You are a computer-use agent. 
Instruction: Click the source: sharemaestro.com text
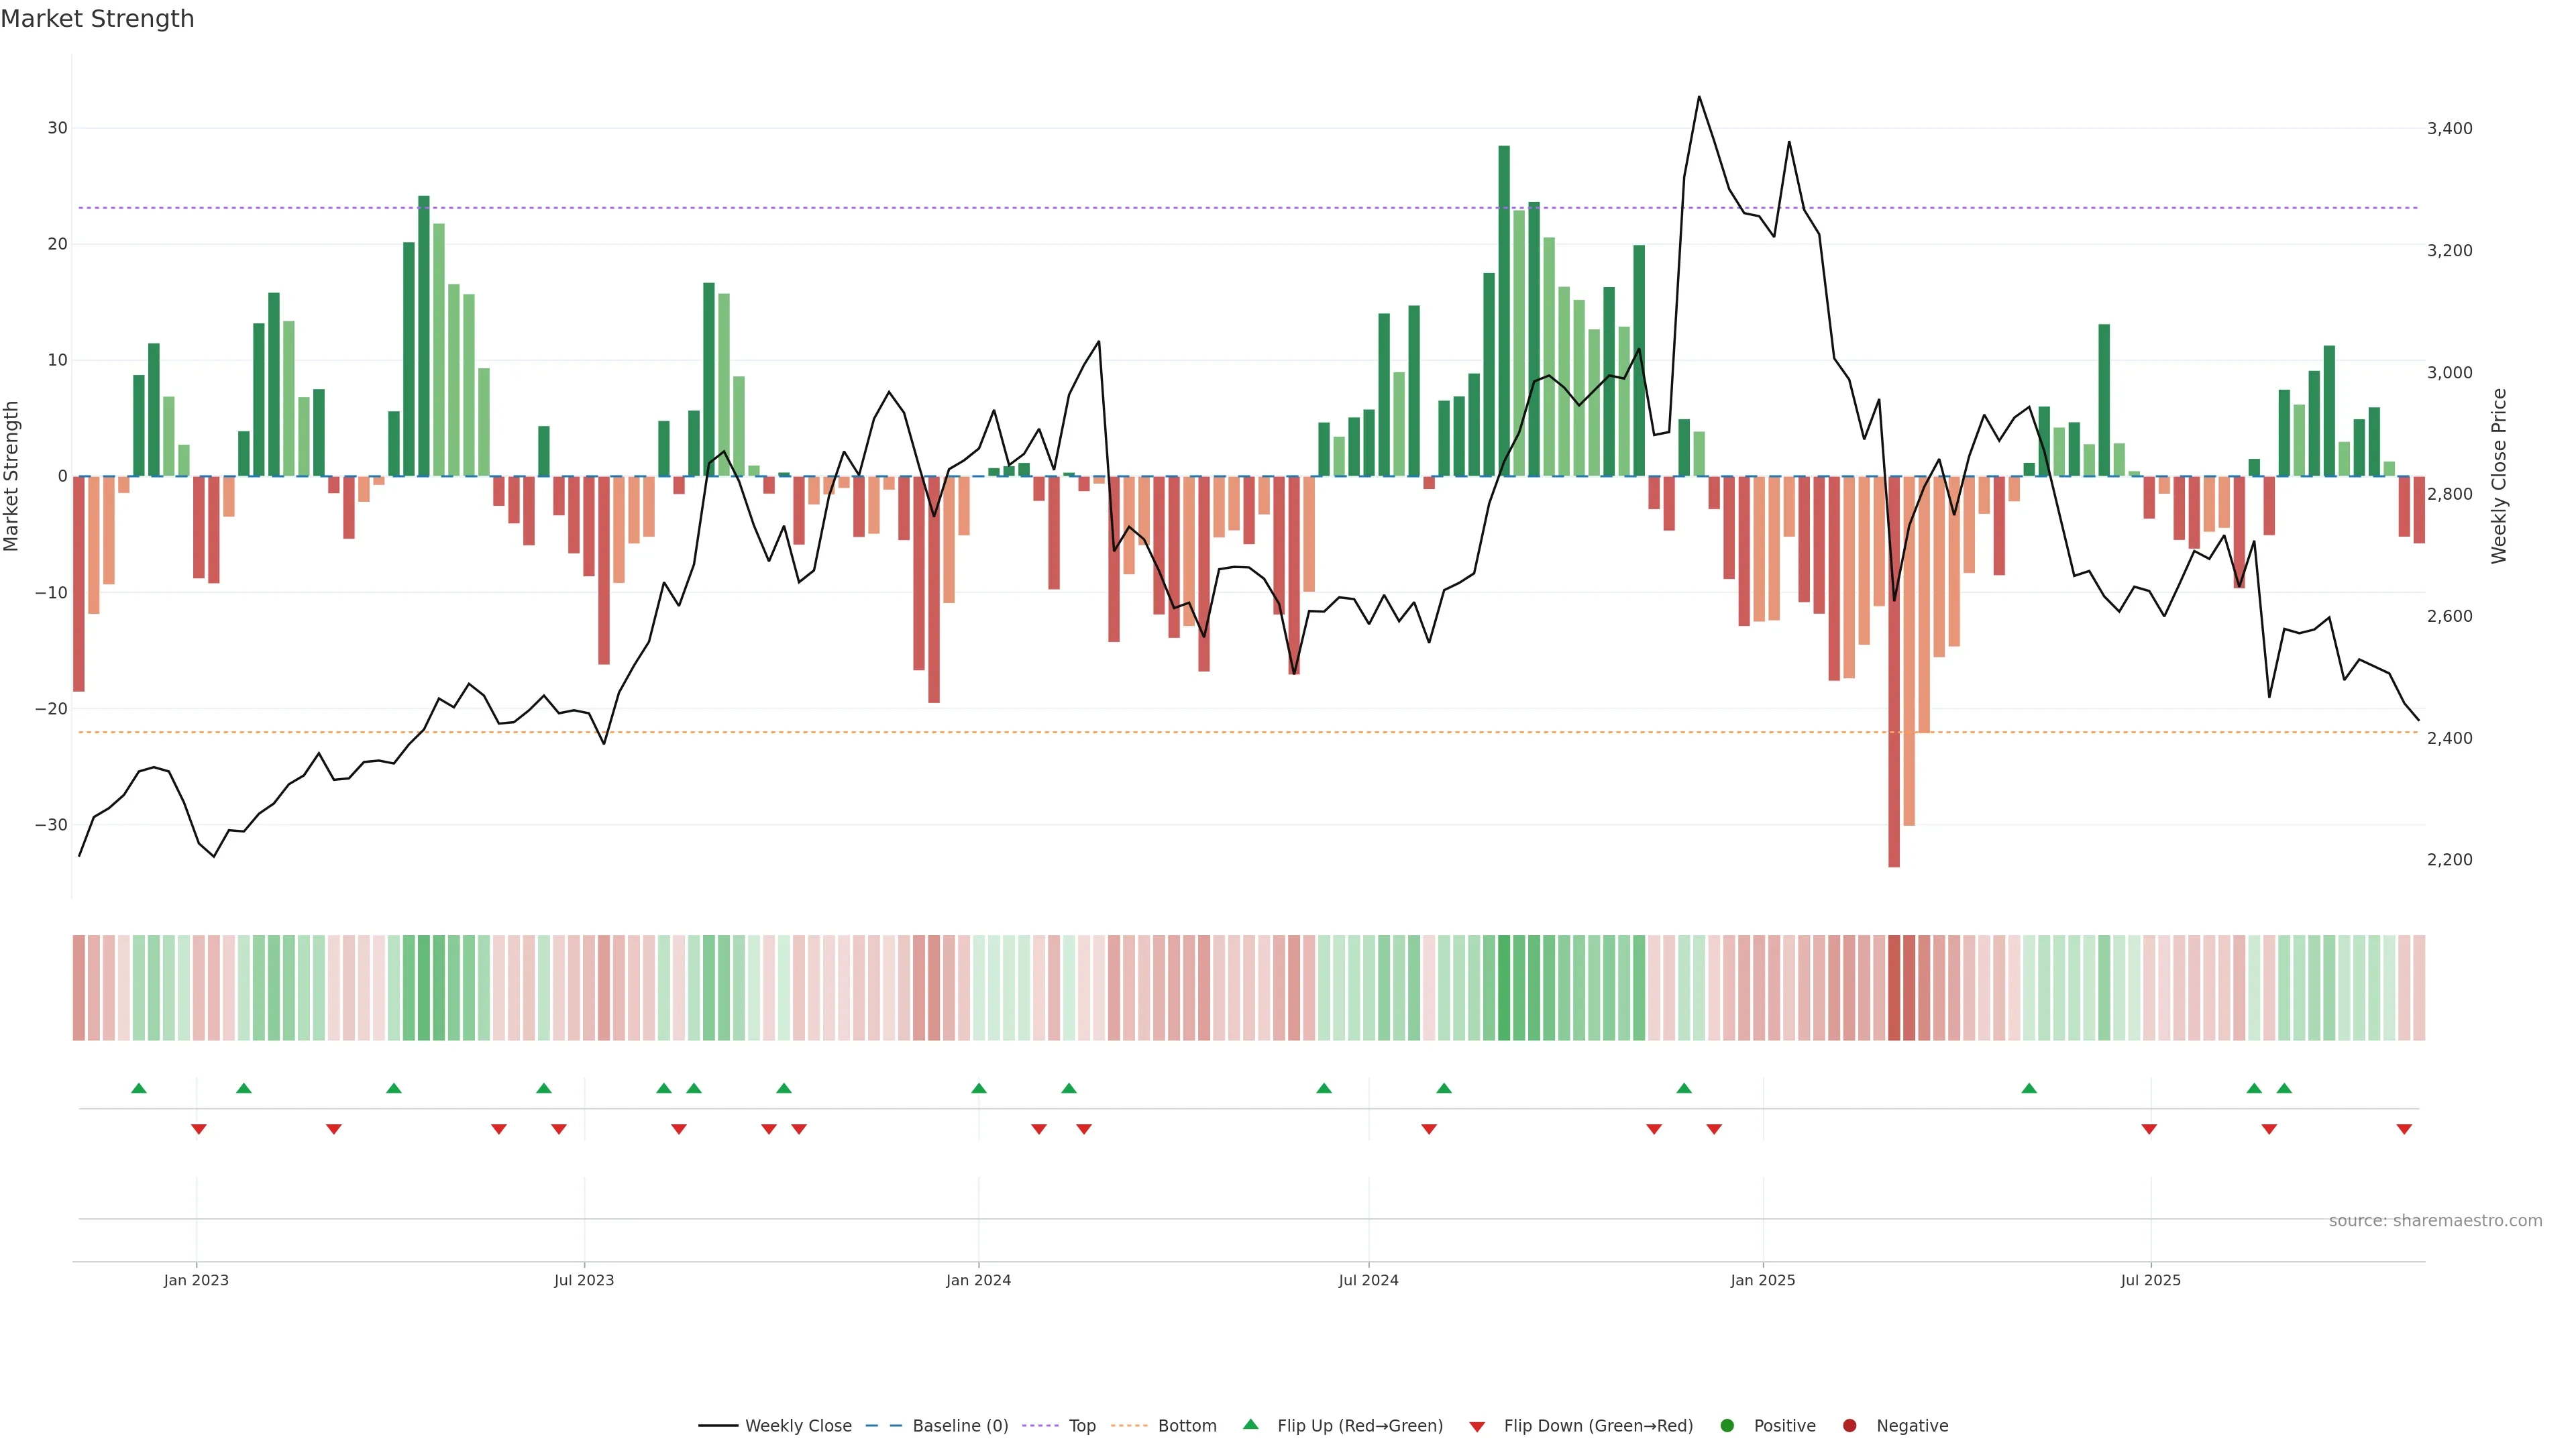pos(2435,1221)
